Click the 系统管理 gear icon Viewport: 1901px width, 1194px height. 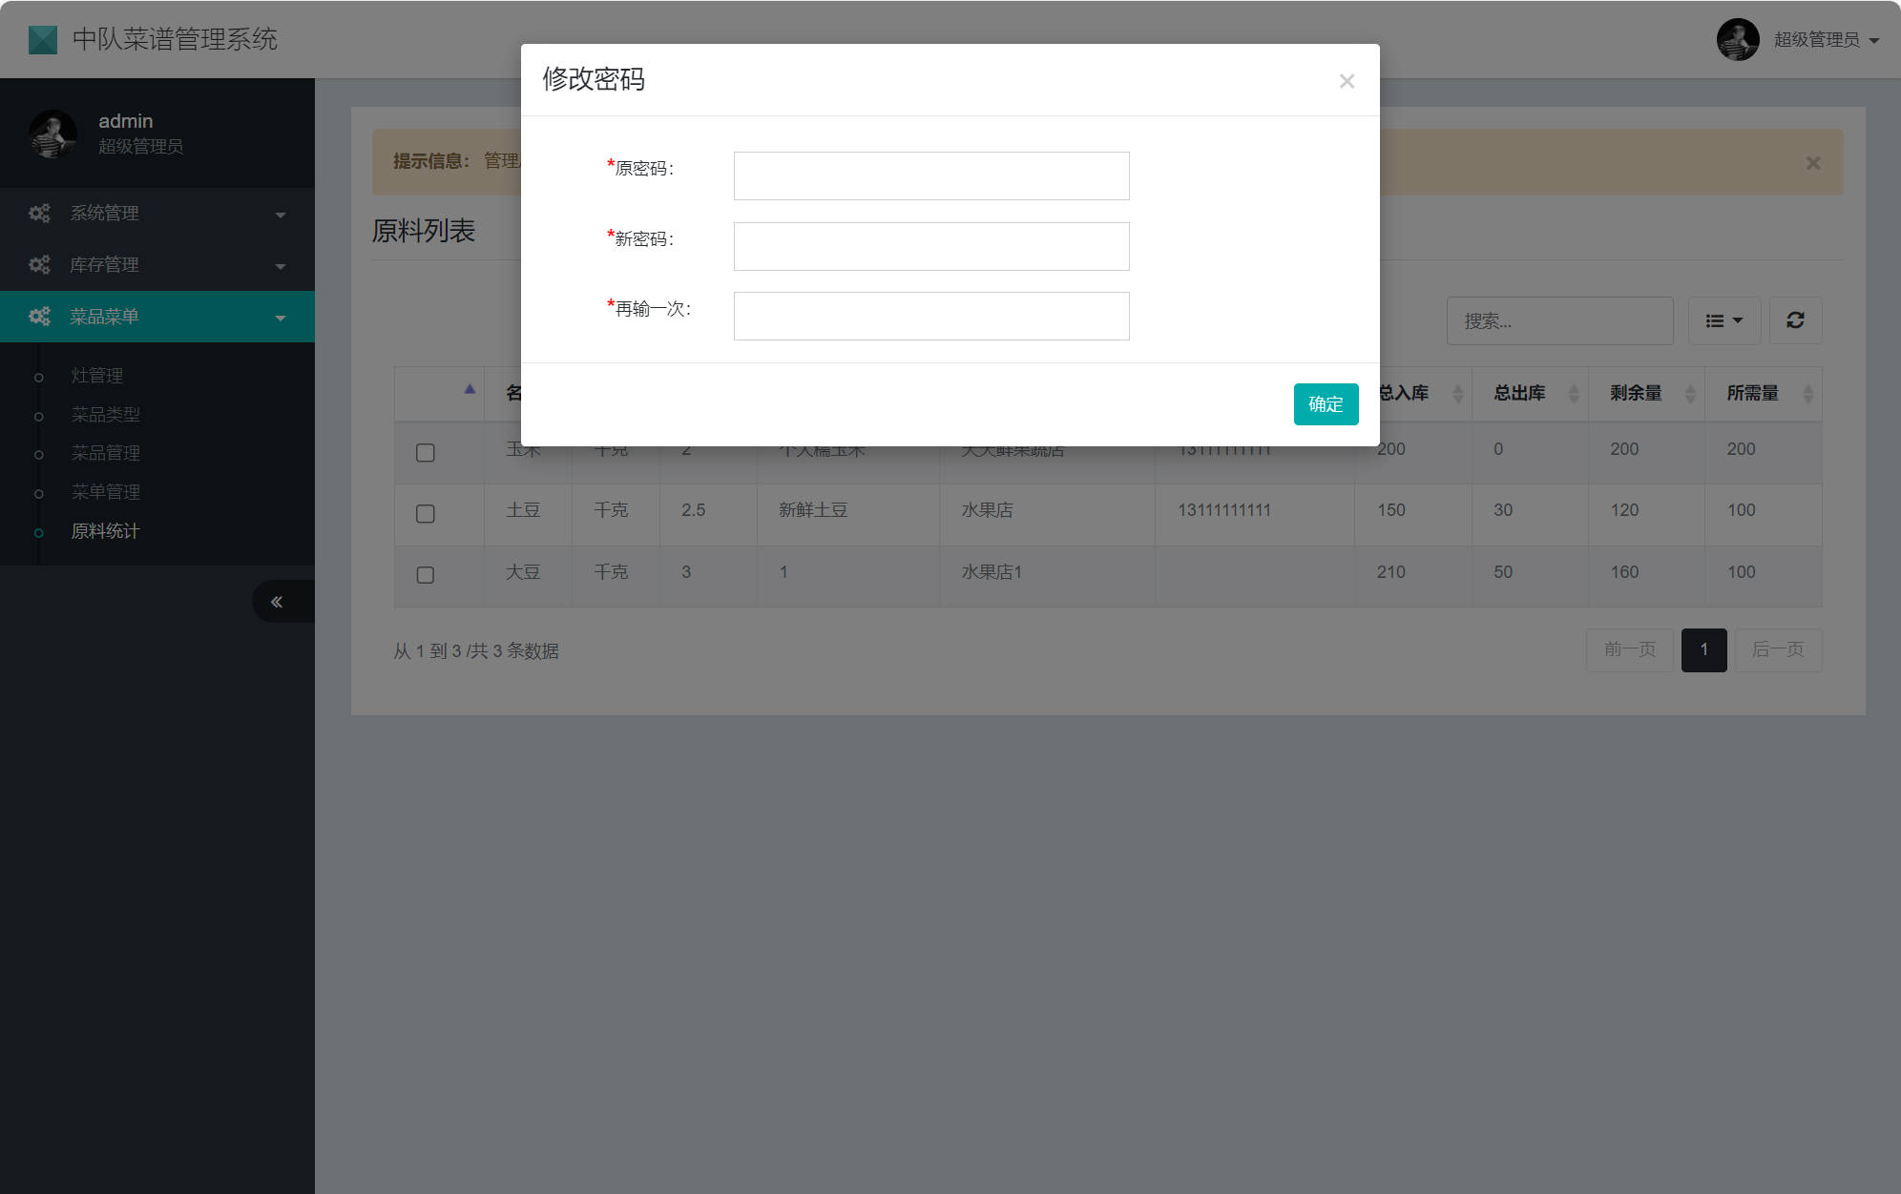pos(39,213)
